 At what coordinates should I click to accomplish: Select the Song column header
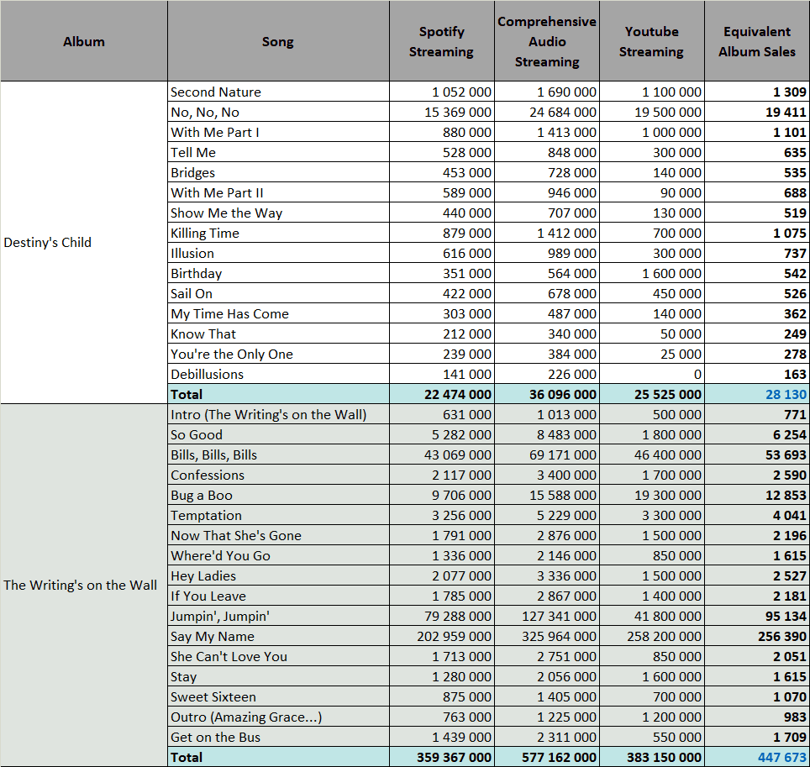pos(278,41)
